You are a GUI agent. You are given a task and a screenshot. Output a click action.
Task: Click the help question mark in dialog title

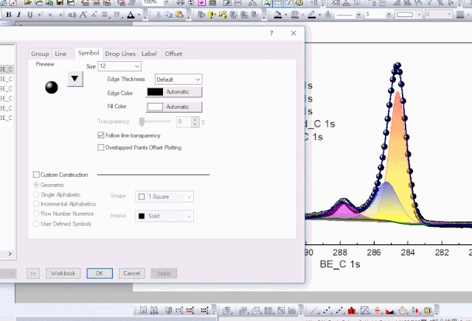click(271, 33)
